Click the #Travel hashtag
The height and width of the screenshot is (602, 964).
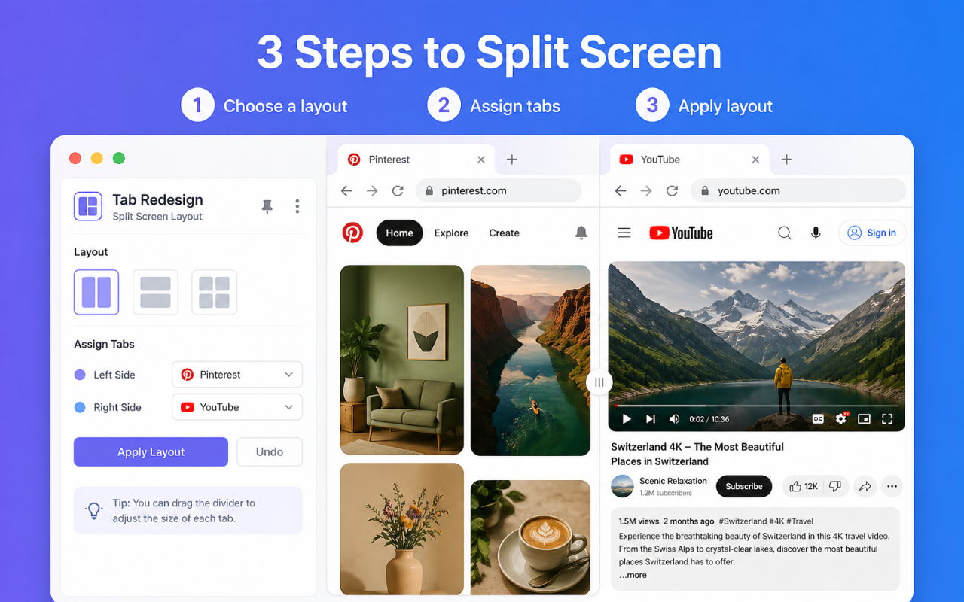pos(800,521)
